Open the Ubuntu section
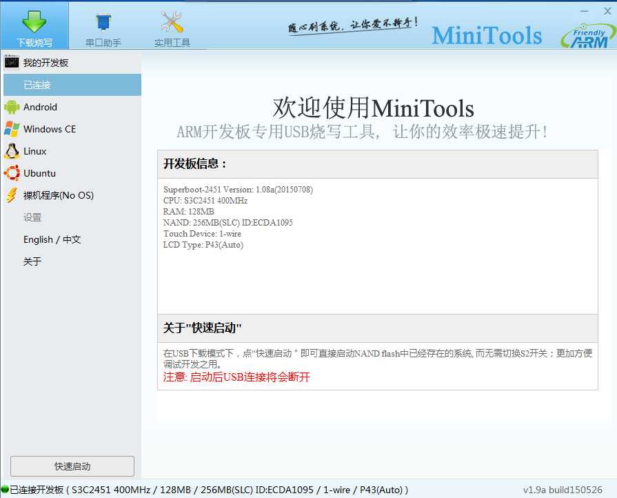 click(72, 173)
